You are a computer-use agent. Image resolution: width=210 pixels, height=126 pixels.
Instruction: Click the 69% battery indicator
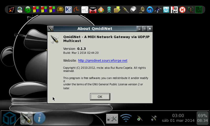[202, 118]
